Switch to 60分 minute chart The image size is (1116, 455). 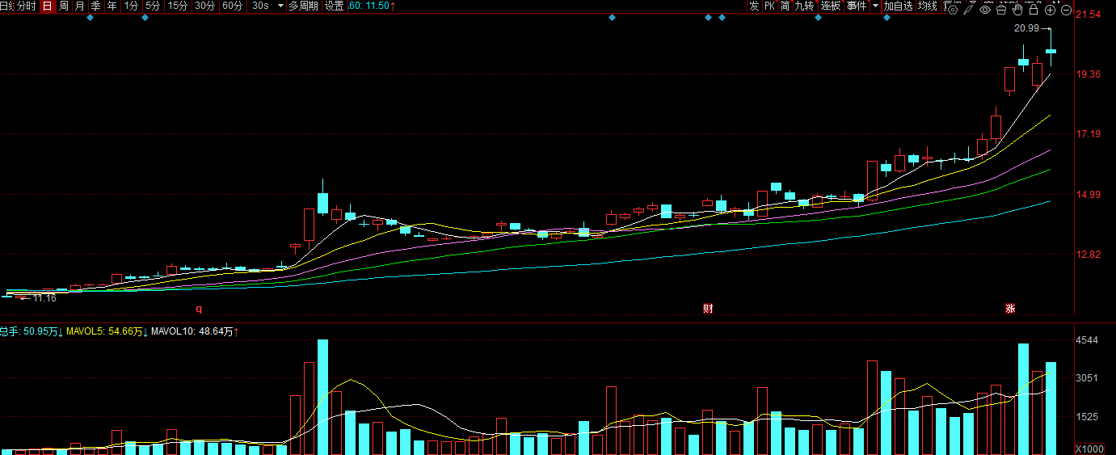[x=232, y=6]
